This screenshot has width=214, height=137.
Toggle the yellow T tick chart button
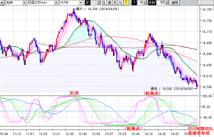[x=126, y=2]
